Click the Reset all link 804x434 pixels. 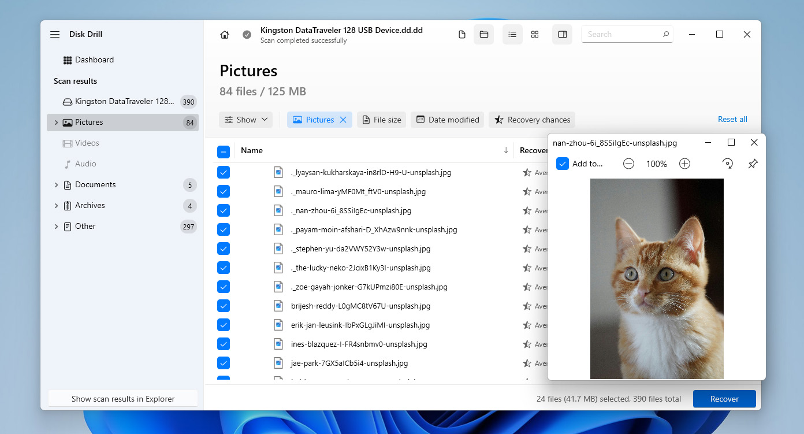tap(732, 119)
